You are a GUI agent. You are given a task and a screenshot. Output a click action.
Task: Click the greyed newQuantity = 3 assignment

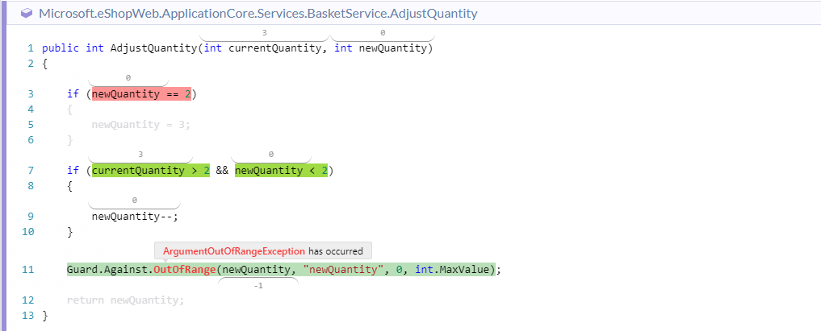coord(141,125)
